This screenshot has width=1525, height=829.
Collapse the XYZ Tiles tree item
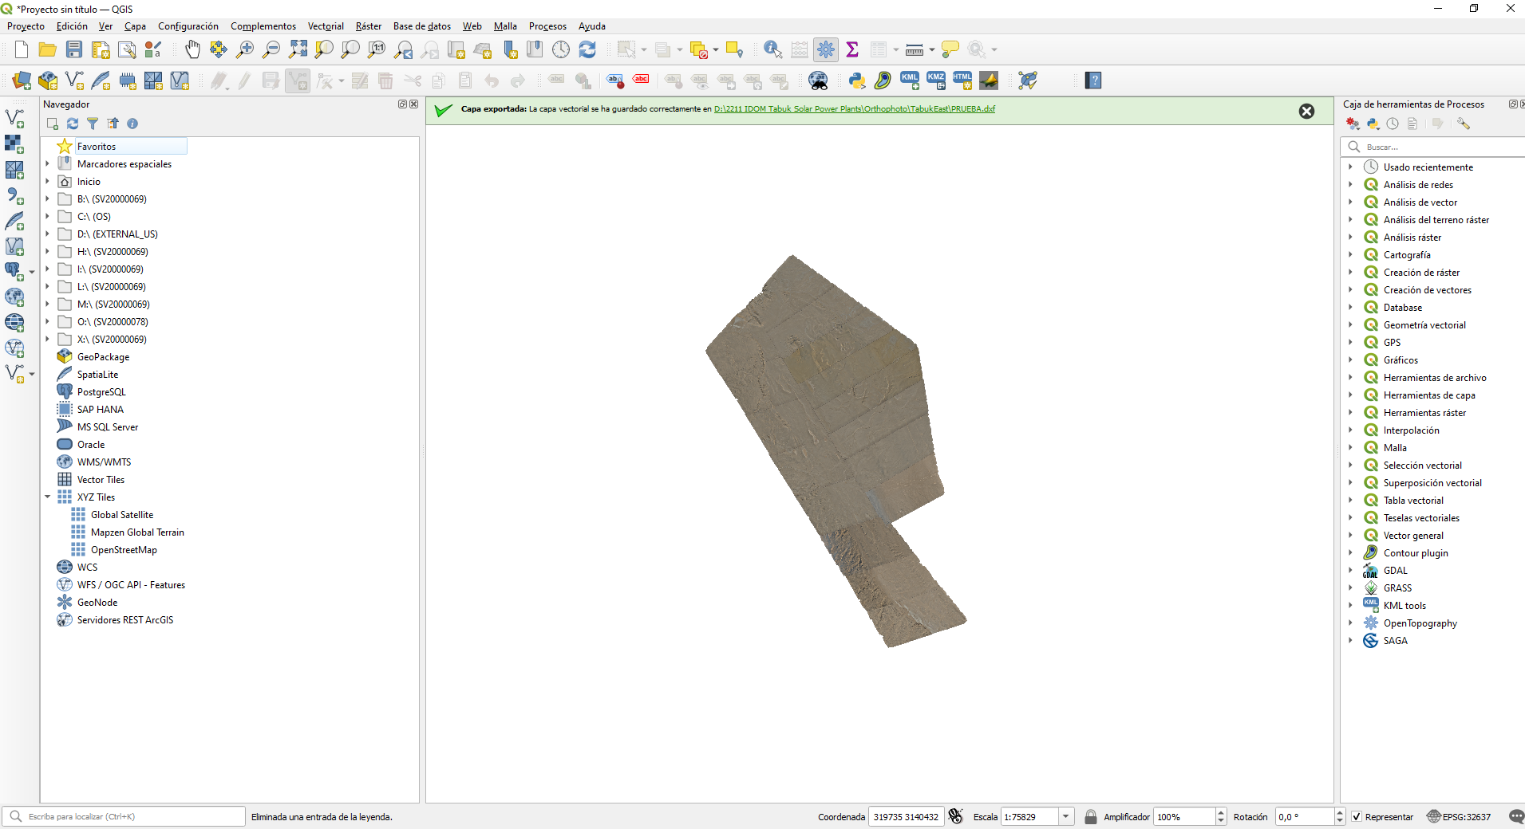(x=48, y=497)
